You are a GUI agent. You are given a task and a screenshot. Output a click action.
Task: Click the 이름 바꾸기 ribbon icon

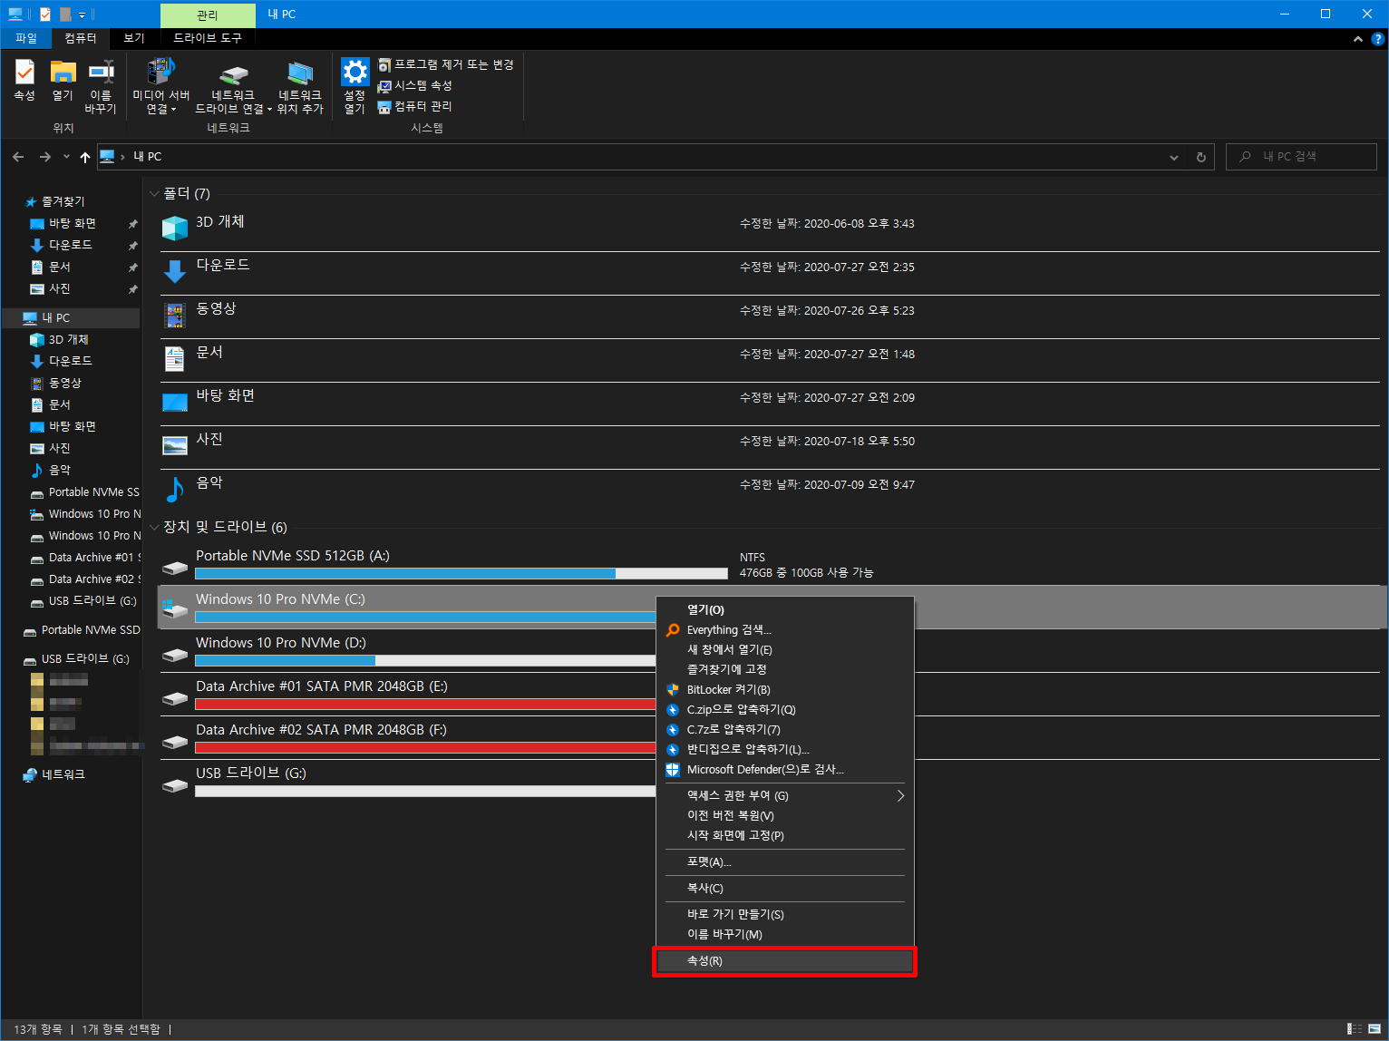coord(101,87)
